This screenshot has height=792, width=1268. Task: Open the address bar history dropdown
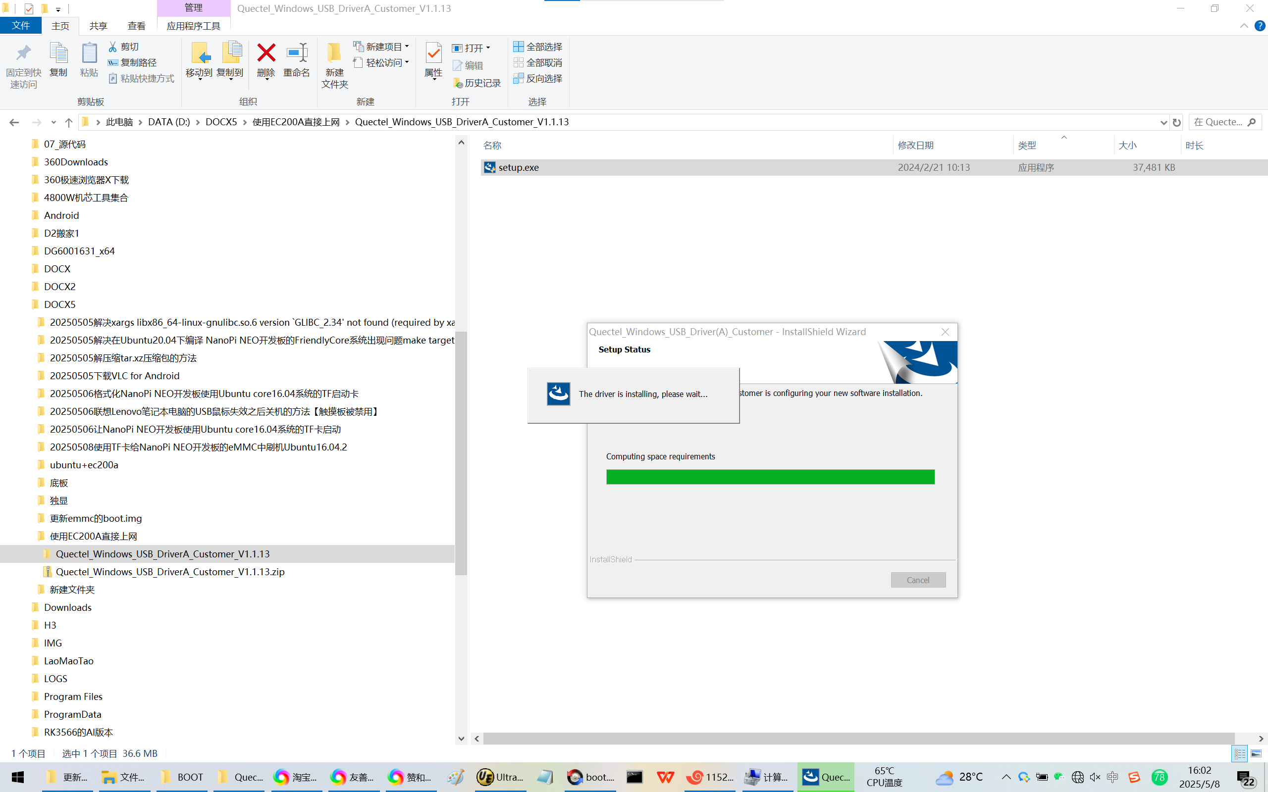point(1163,122)
